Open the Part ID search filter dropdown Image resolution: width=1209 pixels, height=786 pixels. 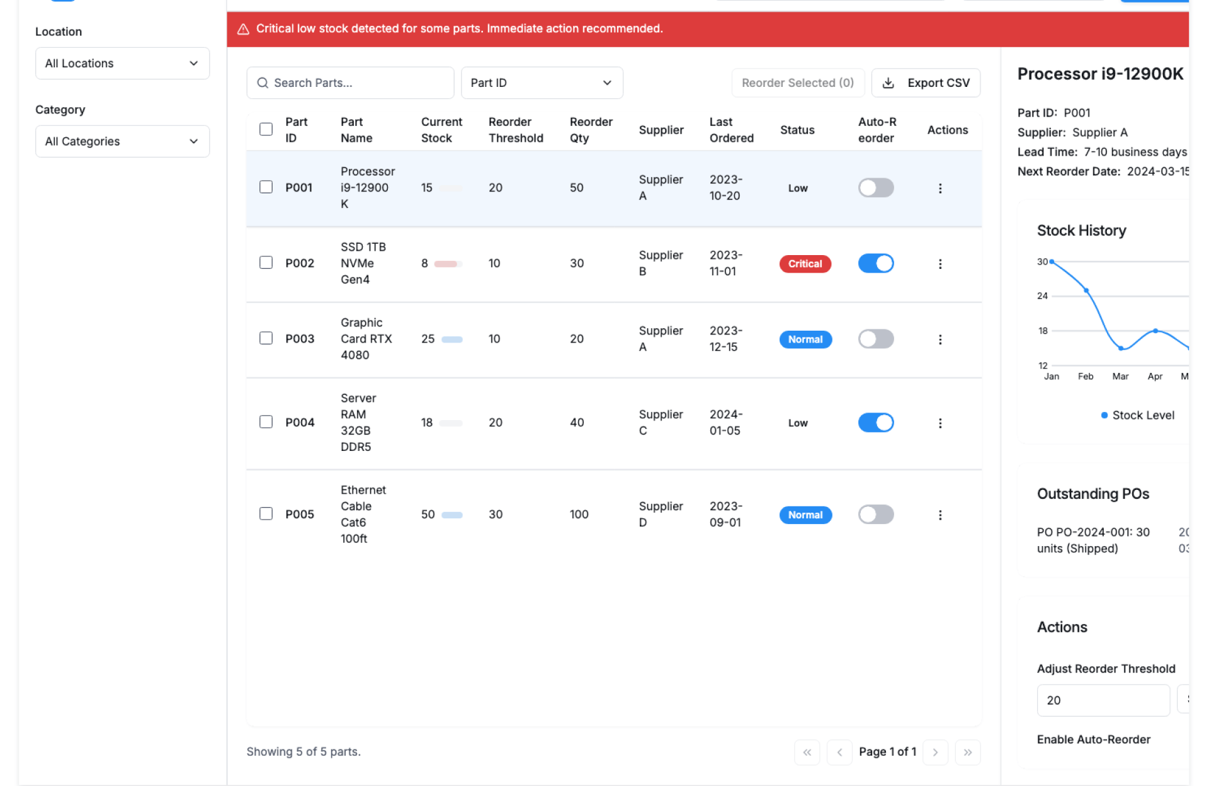click(x=541, y=83)
